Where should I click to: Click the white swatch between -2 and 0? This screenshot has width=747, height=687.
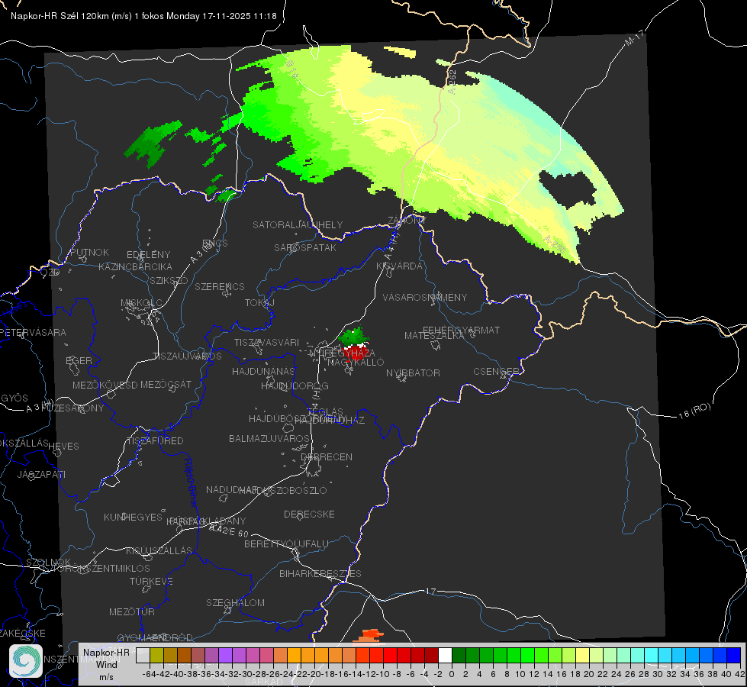point(445,656)
